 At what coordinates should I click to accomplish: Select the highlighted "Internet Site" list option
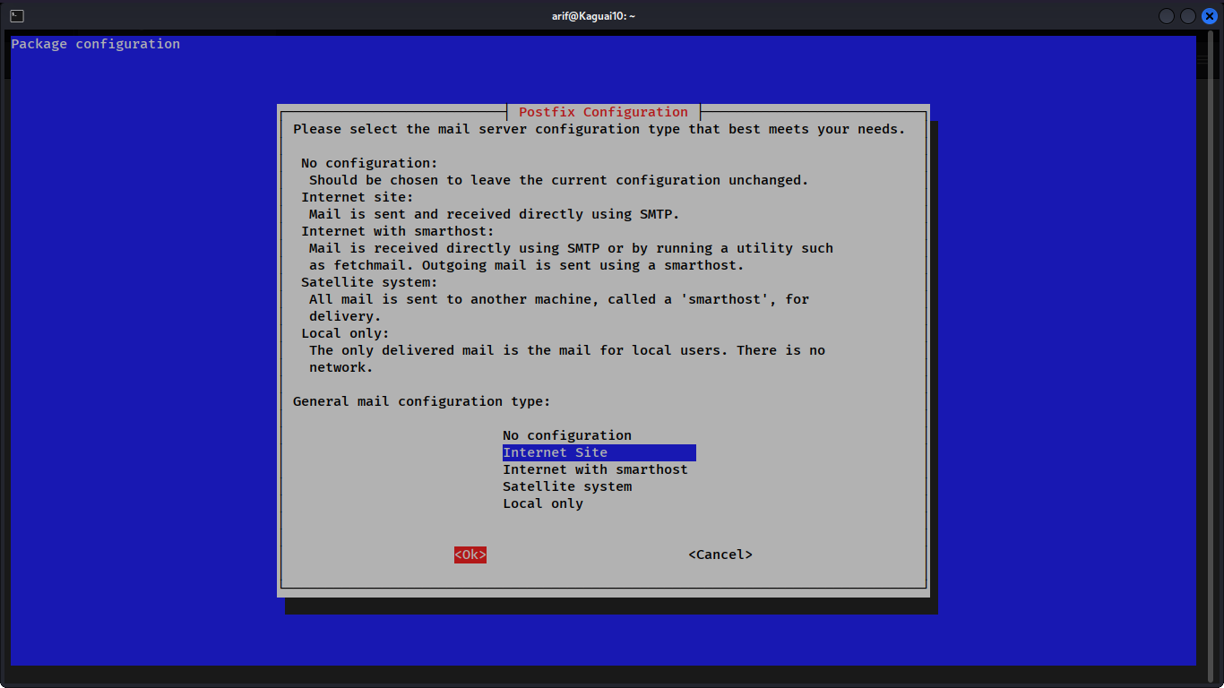599,452
